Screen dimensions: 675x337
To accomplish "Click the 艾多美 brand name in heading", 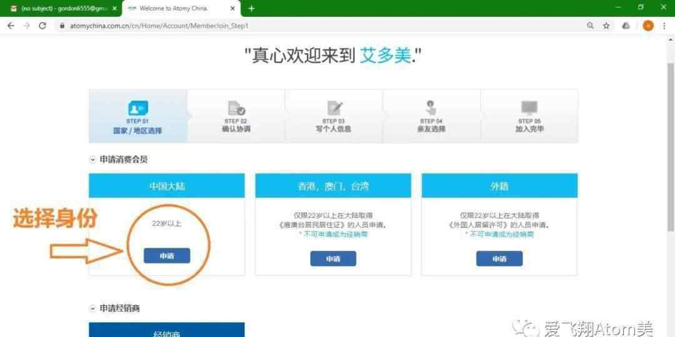I will 385,56.
